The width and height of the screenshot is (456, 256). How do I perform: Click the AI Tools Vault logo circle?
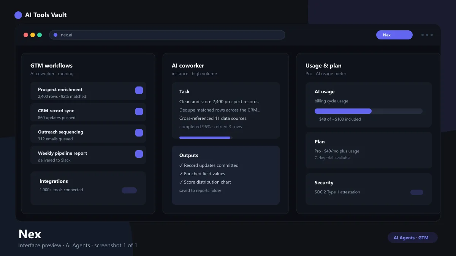point(18,15)
